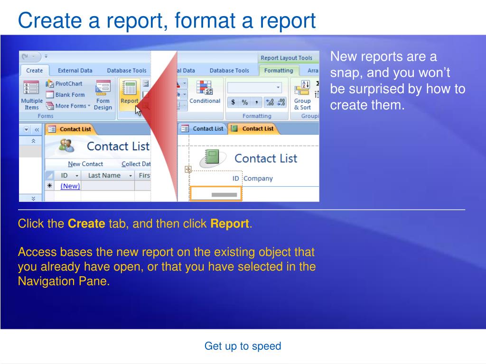Viewport: 486px width, 364px height.
Task: Apply the currency dollar format
Action: click(x=233, y=102)
